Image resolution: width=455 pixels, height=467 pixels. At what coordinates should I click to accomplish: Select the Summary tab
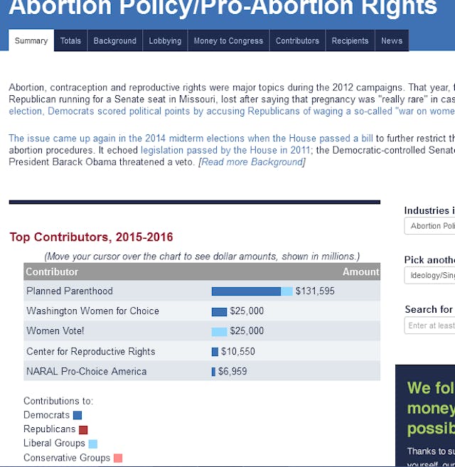(31, 41)
